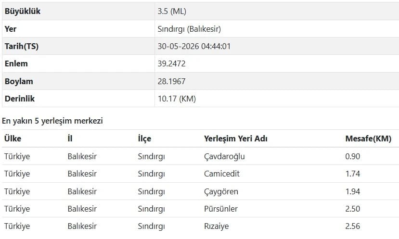Image resolution: width=399 pixels, height=239 pixels.
Task: Select the Rızaiye settlement name
Action: point(216,226)
